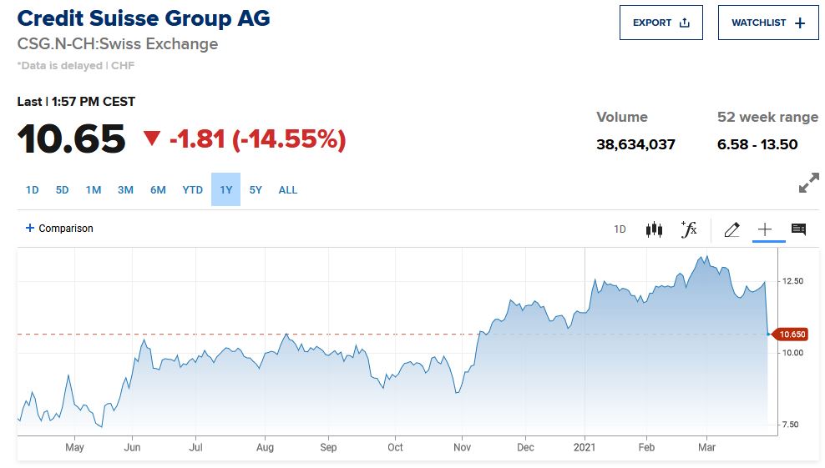Click the highlighted 1Y range tab
Viewport: 825px width, 468px height.
click(x=225, y=190)
